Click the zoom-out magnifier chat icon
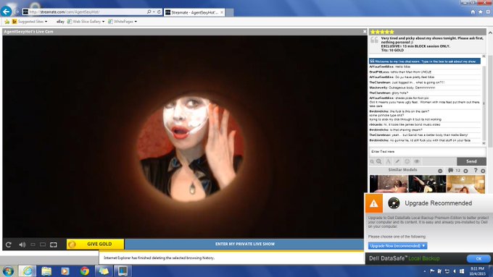Image resolution: width=493 pixels, height=277 pixels. 379,161
